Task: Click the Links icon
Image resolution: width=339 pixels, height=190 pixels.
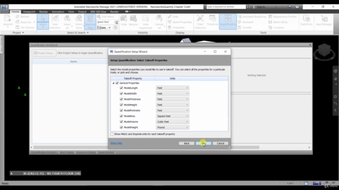Action: [x=173, y=16]
